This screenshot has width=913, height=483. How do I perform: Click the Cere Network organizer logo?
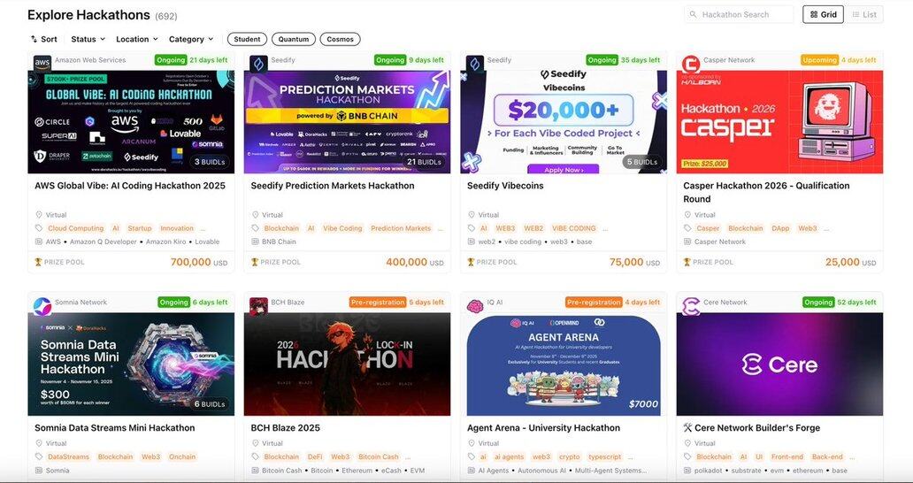point(691,306)
